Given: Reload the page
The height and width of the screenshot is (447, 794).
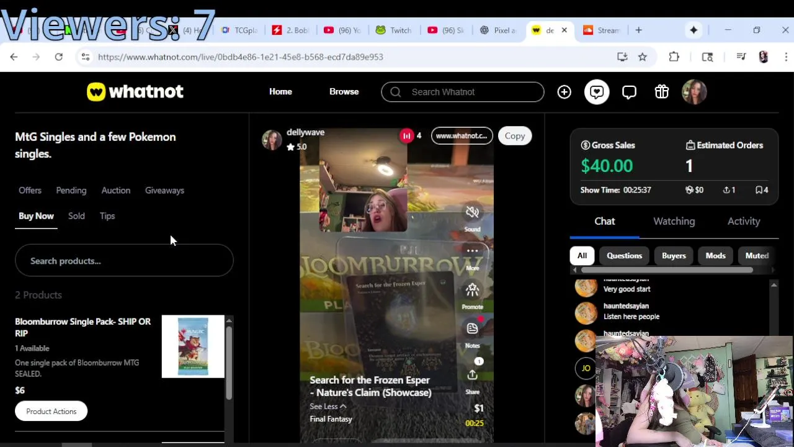Looking at the screenshot, I should click(58, 57).
